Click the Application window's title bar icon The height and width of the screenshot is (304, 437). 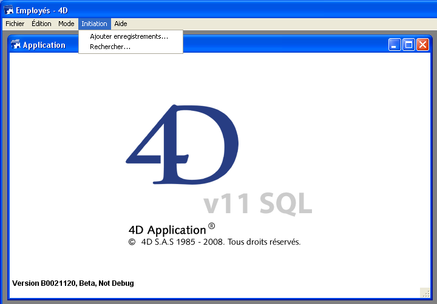click(16, 45)
